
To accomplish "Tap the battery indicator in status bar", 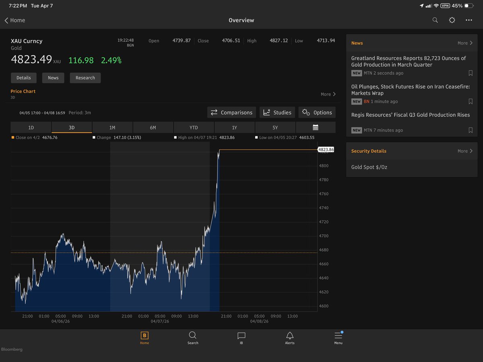I will coord(469,6).
